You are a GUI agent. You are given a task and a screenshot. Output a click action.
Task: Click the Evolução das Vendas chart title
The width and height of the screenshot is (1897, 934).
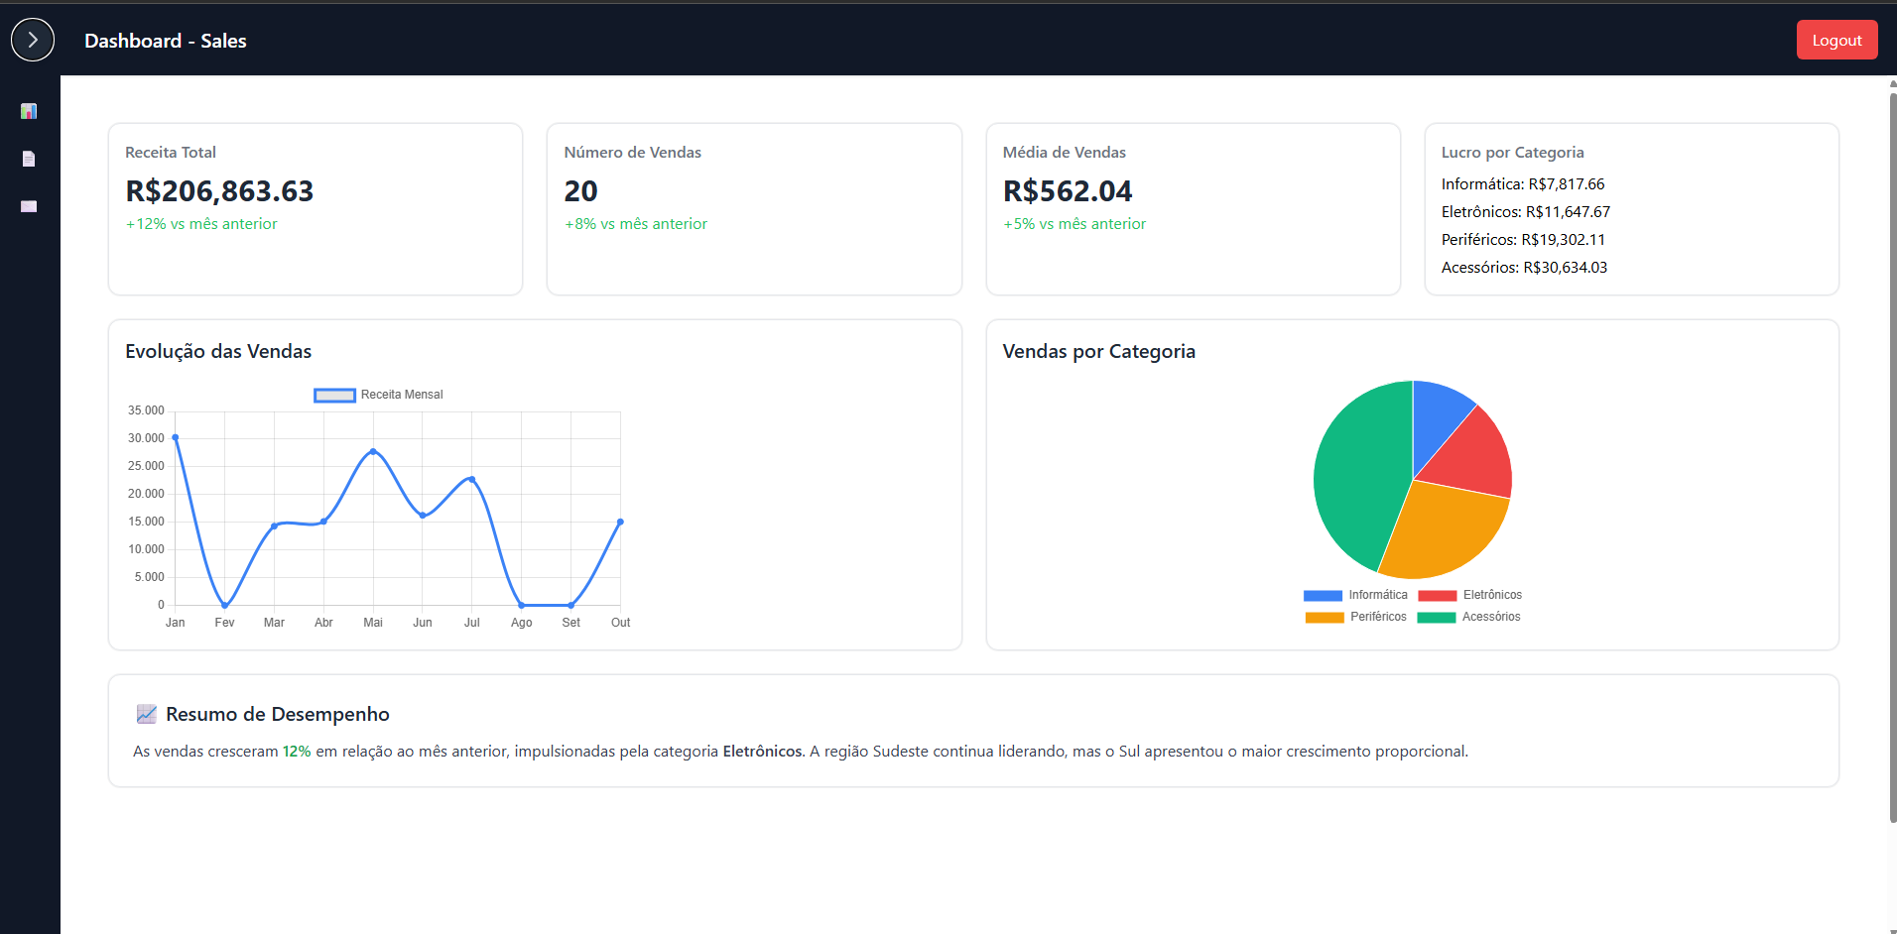218,351
